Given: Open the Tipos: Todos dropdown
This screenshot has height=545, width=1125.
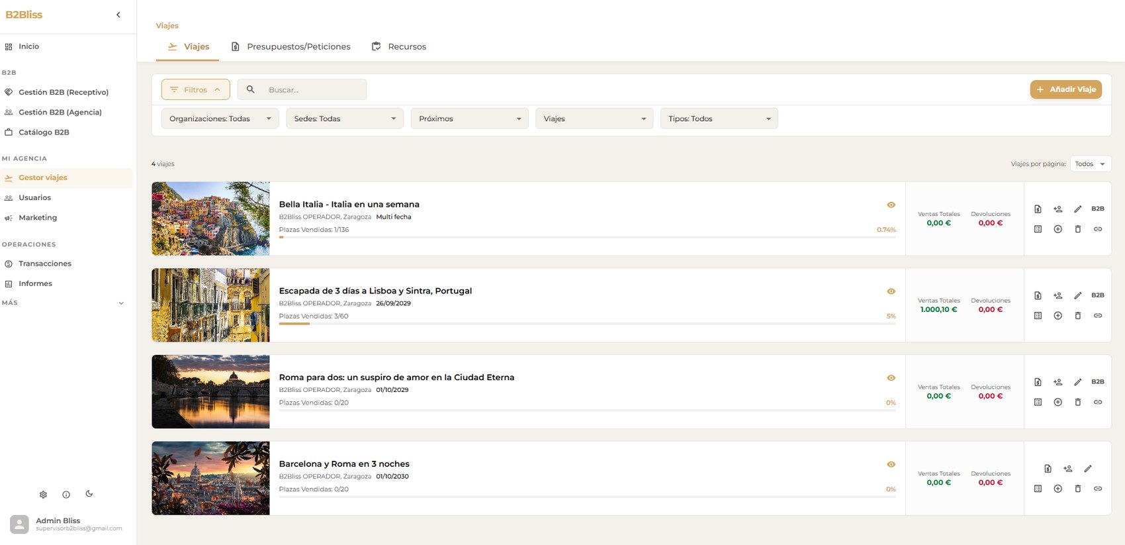Looking at the screenshot, I should [x=719, y=119].
